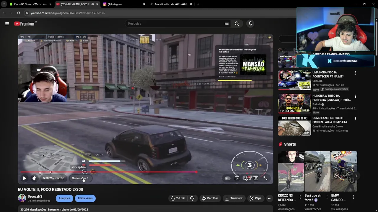Image resolution: width=378 pixels, height=212 pixels.
Task: Open options for COMO FAZER ICE FRESH FROZEN video
Action: point(355,119)
